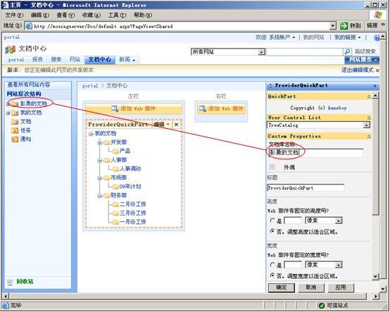Click the 三月份工资 folder icon
This screenshot has width=390, height=312.
tap(115, 213)
